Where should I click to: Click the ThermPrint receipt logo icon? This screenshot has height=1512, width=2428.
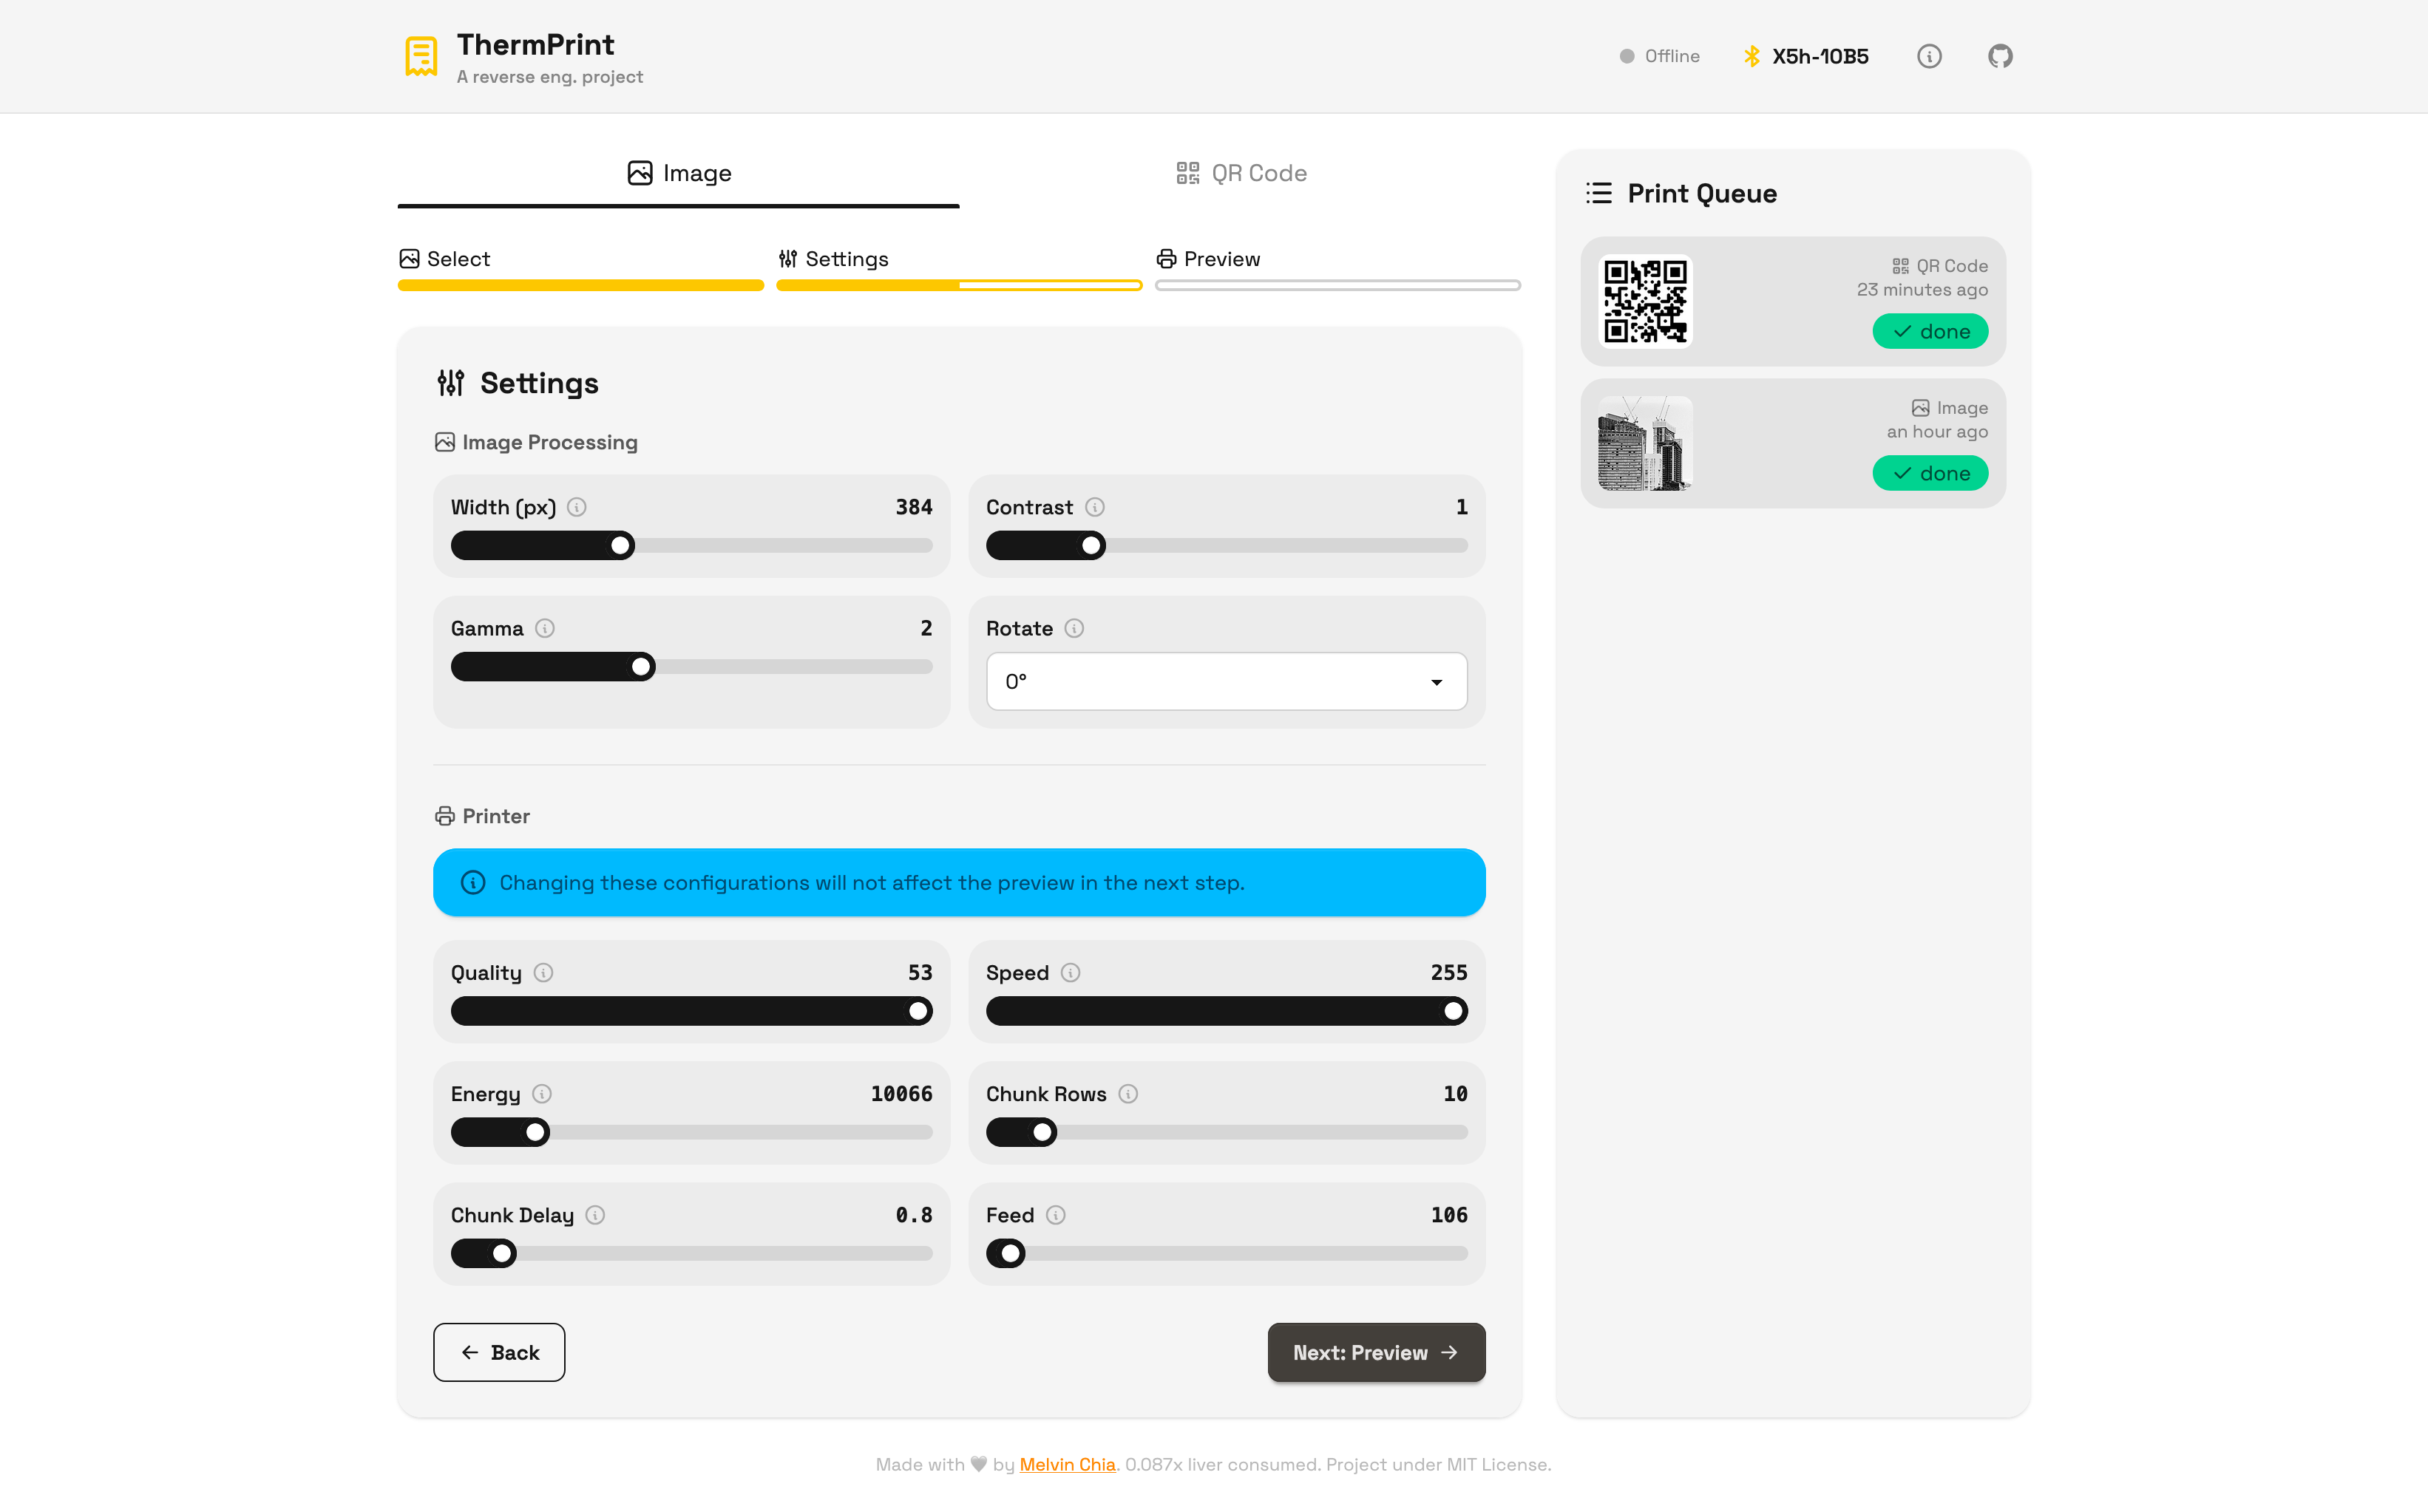pyautogui.click(x=421, y=56)
